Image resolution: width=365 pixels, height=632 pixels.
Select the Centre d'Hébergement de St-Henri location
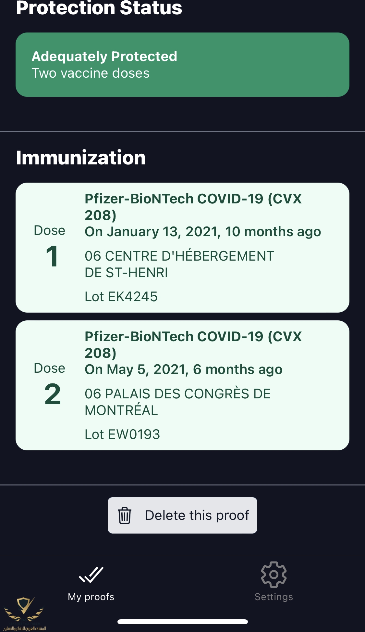tap(179, 264)
